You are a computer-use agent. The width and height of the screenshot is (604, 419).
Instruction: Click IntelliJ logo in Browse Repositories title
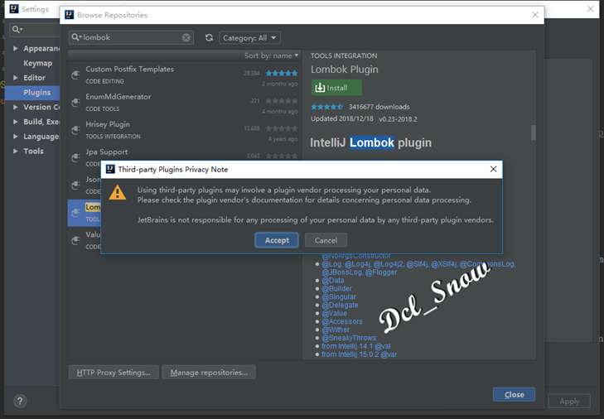(x=70, y=15)
